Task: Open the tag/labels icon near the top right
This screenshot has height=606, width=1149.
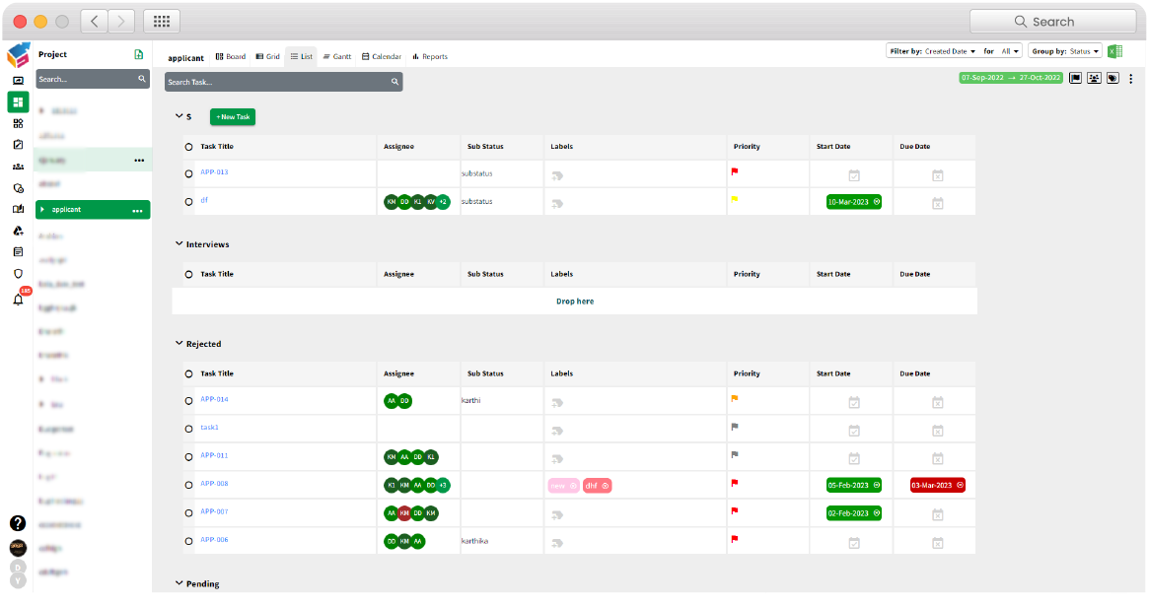Action: coord(1113,78)
